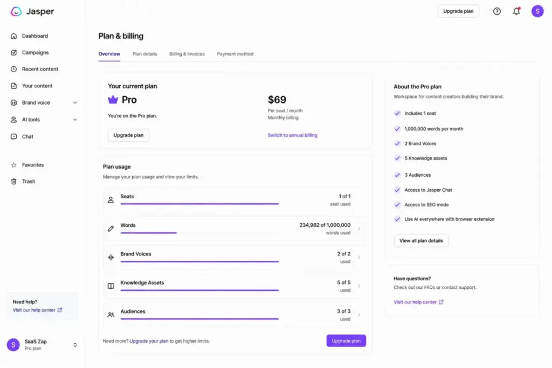Visit help center link in sidebar
This screenshot has height=368, width=552.
34,310
